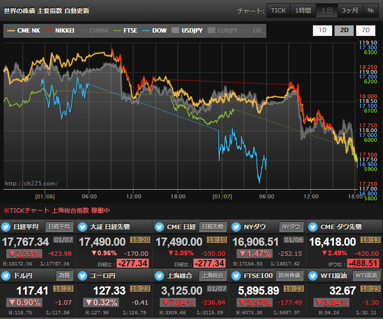Select the 3ヶ月 chart tab
This screenshot has width=383, height=319.
(350, 11)
